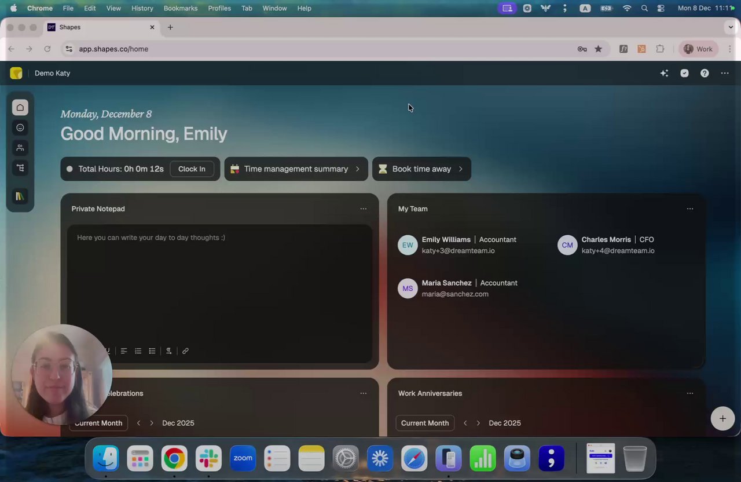Open the sparkle AI assistant icon
Image resolution: width=741 pixels, height=482 pixels.
(x=664, y=73)
